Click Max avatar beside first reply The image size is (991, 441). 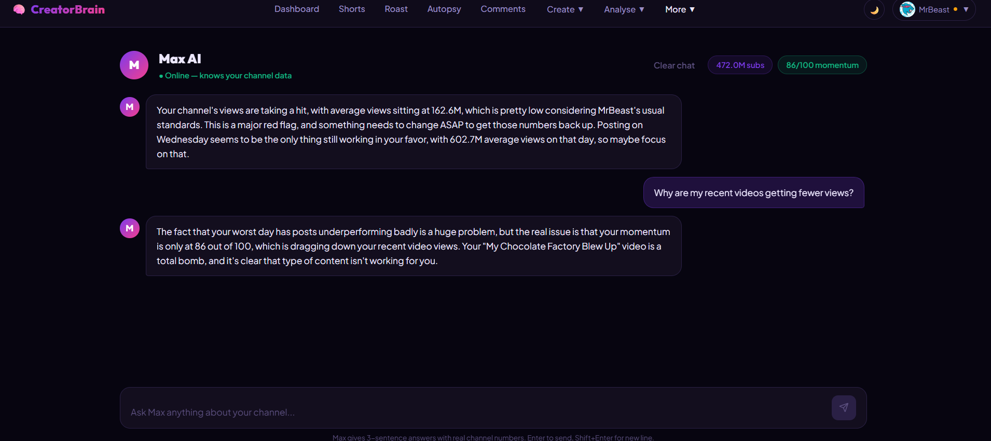coord(130,107)
